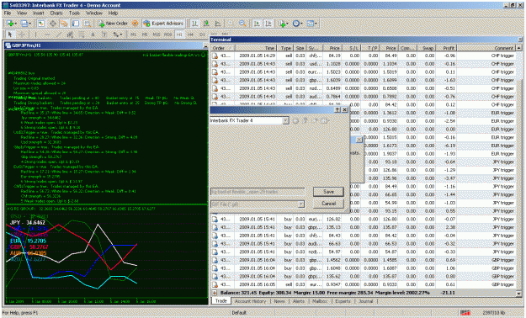Open the Profiles toolbar icon
This screenshot has width=526, height=318.
[x=24, y=24]
